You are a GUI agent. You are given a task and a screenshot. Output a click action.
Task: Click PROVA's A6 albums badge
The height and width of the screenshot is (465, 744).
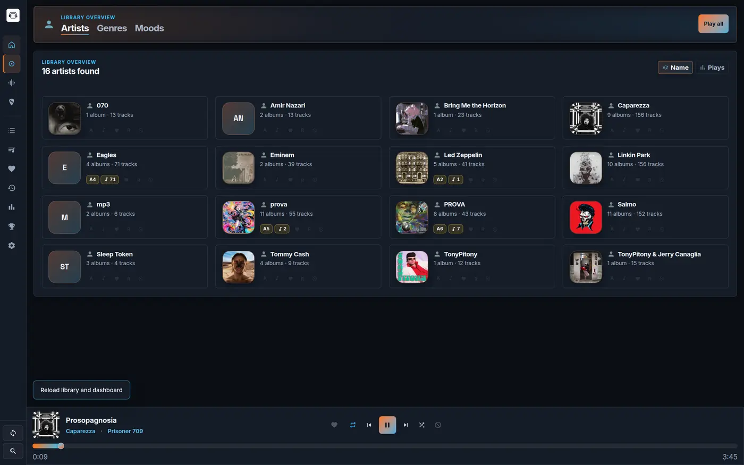(x=439, y=229)
